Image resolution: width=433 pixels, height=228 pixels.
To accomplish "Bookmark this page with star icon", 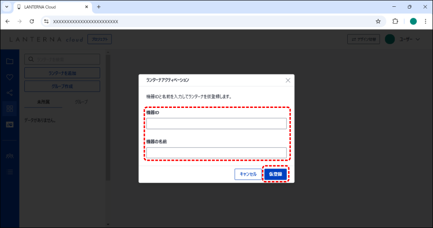I will pyautogui.click(x=378, y=21).
